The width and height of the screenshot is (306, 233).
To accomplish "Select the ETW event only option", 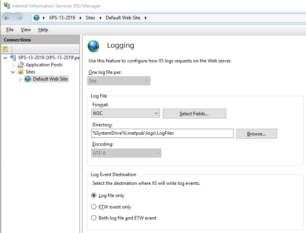I will tap(94, 207).
